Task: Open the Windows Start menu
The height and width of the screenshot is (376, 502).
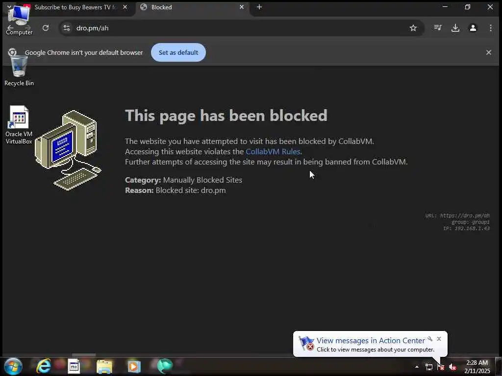Action: (13, 366)
